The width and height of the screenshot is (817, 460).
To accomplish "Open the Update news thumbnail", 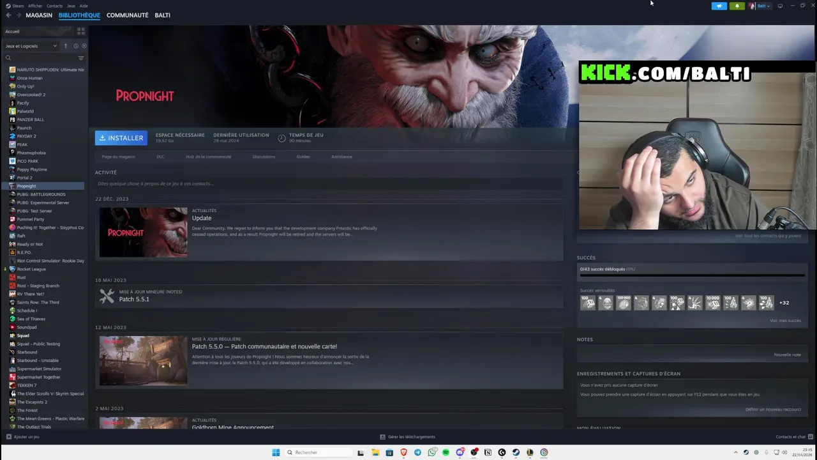I will pos(144,233).
